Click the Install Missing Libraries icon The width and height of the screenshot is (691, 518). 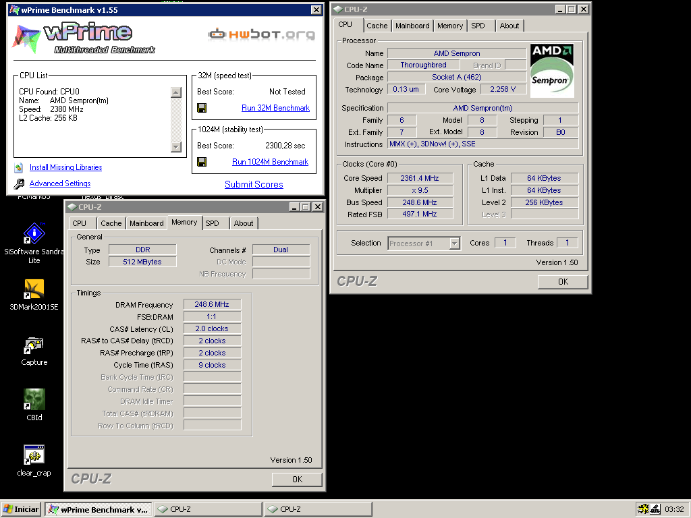tap(19, 167)
